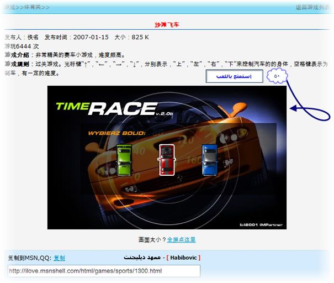
Task: Click the Time Race logo title
Action: (114, 108)
